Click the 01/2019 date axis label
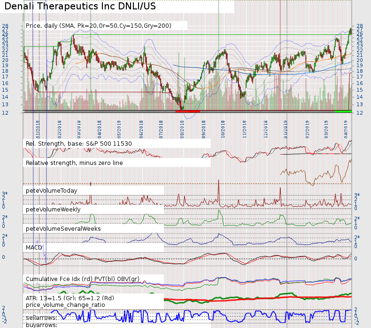The height and width of the screenshot is (328, 371). click(286, 130)
